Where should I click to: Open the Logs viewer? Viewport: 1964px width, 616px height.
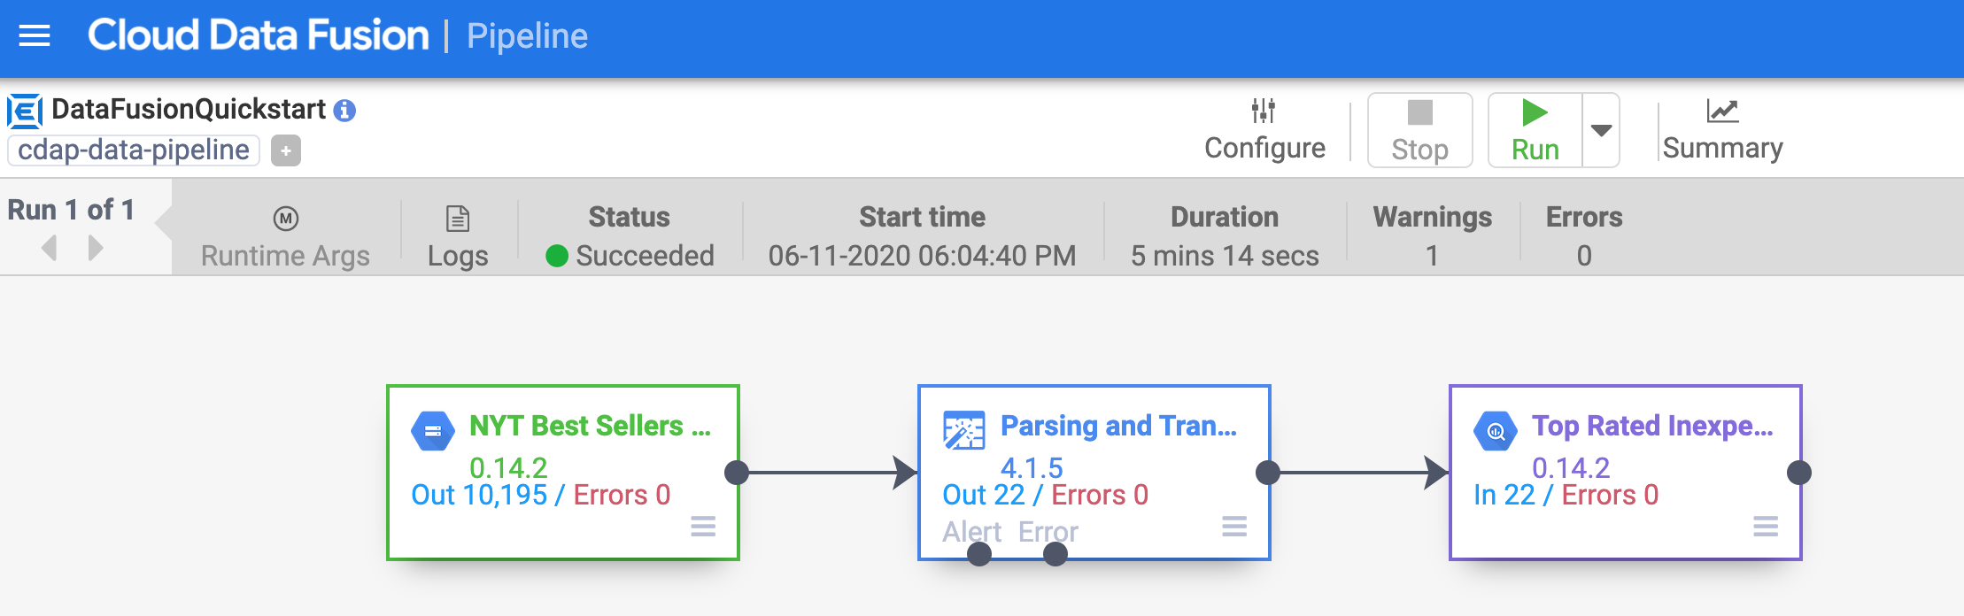click(457, 235)
